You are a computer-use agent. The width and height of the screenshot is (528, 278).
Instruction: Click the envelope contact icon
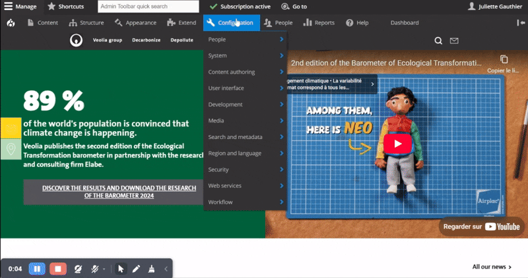[454, 40]
